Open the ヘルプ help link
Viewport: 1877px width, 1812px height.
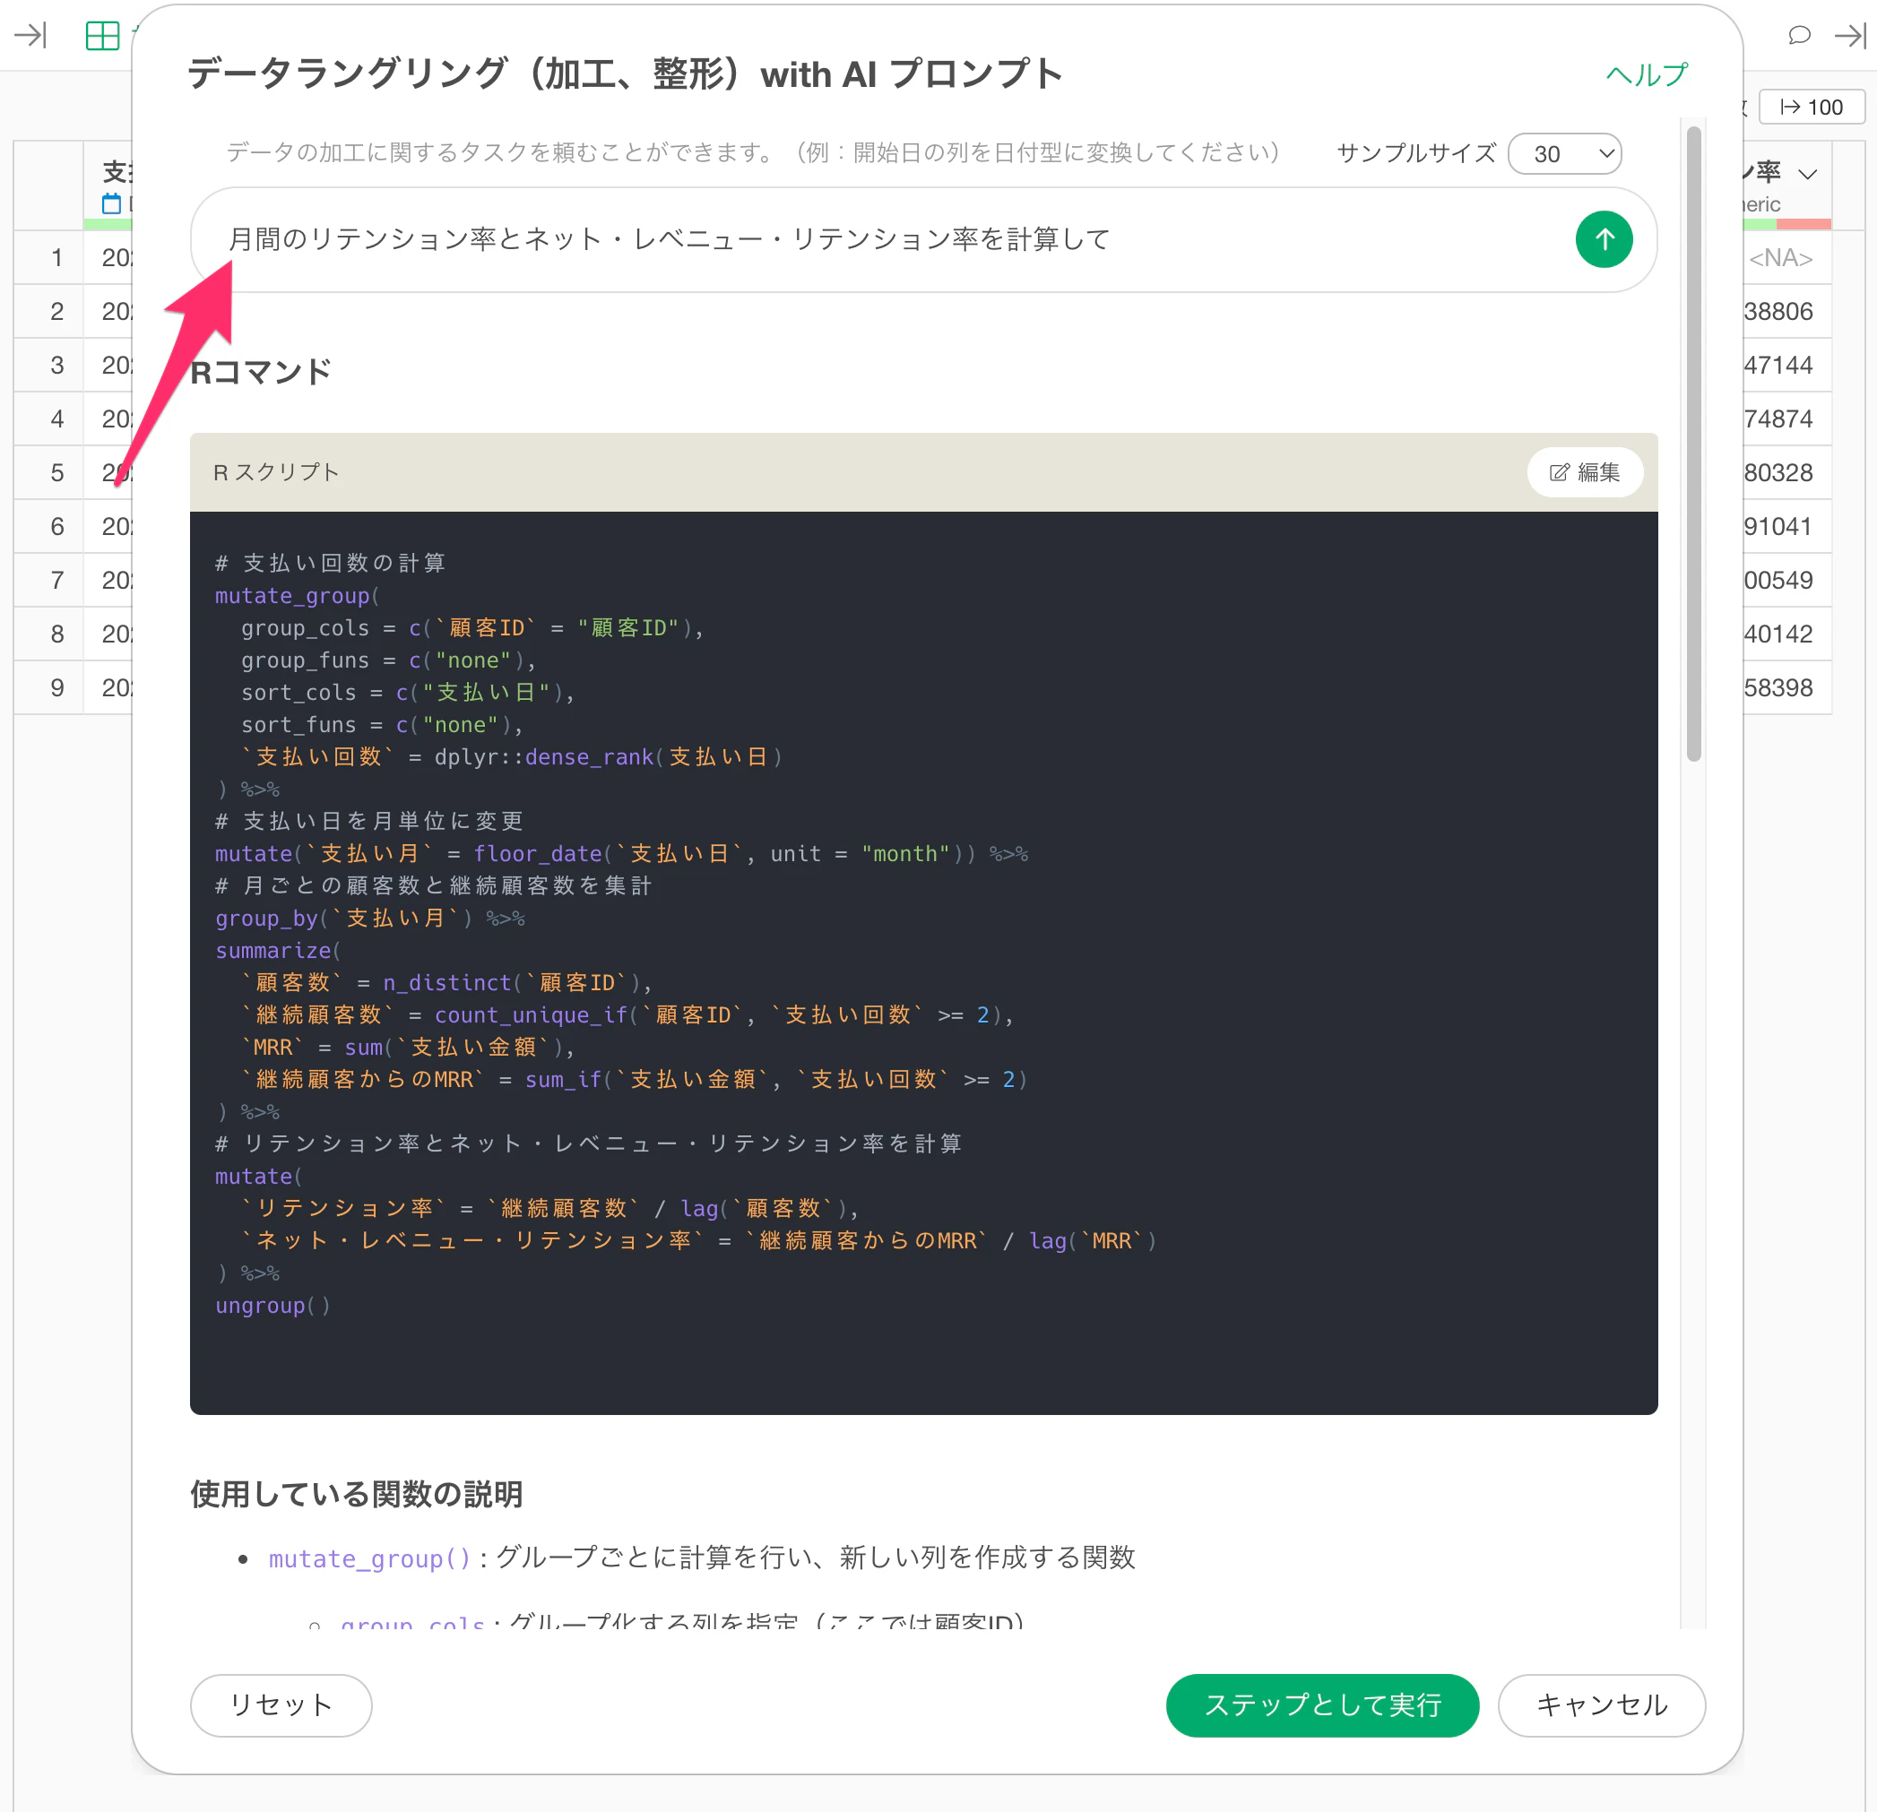[x=1647, y=74]
